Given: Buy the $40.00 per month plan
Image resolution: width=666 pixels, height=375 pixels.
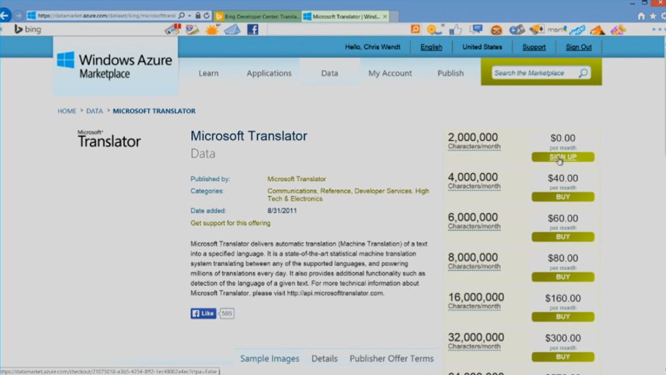Looking at the screenshot, I should click(563, 197).
